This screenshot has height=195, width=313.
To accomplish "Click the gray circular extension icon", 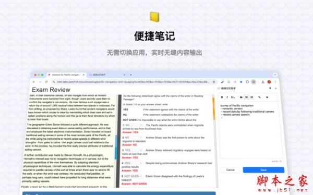I will point(229,82).
